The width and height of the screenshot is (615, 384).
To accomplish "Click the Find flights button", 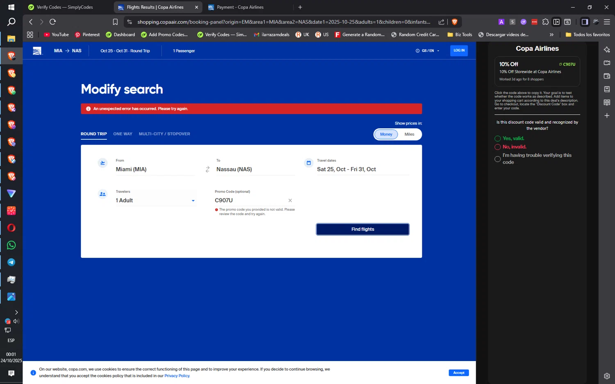I will pos(362,229).
